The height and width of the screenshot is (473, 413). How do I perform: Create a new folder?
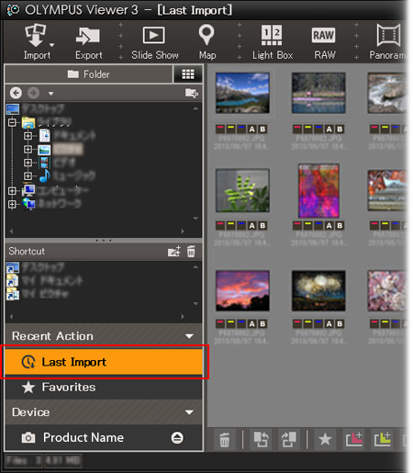tap(192, 93)
